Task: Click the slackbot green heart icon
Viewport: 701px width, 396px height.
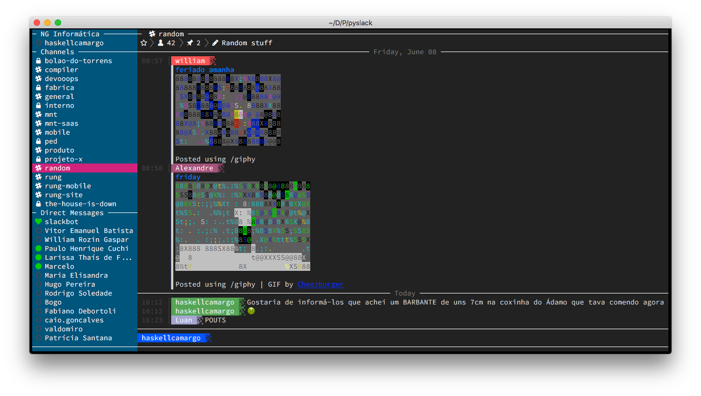Action: [x=38, y=222]
